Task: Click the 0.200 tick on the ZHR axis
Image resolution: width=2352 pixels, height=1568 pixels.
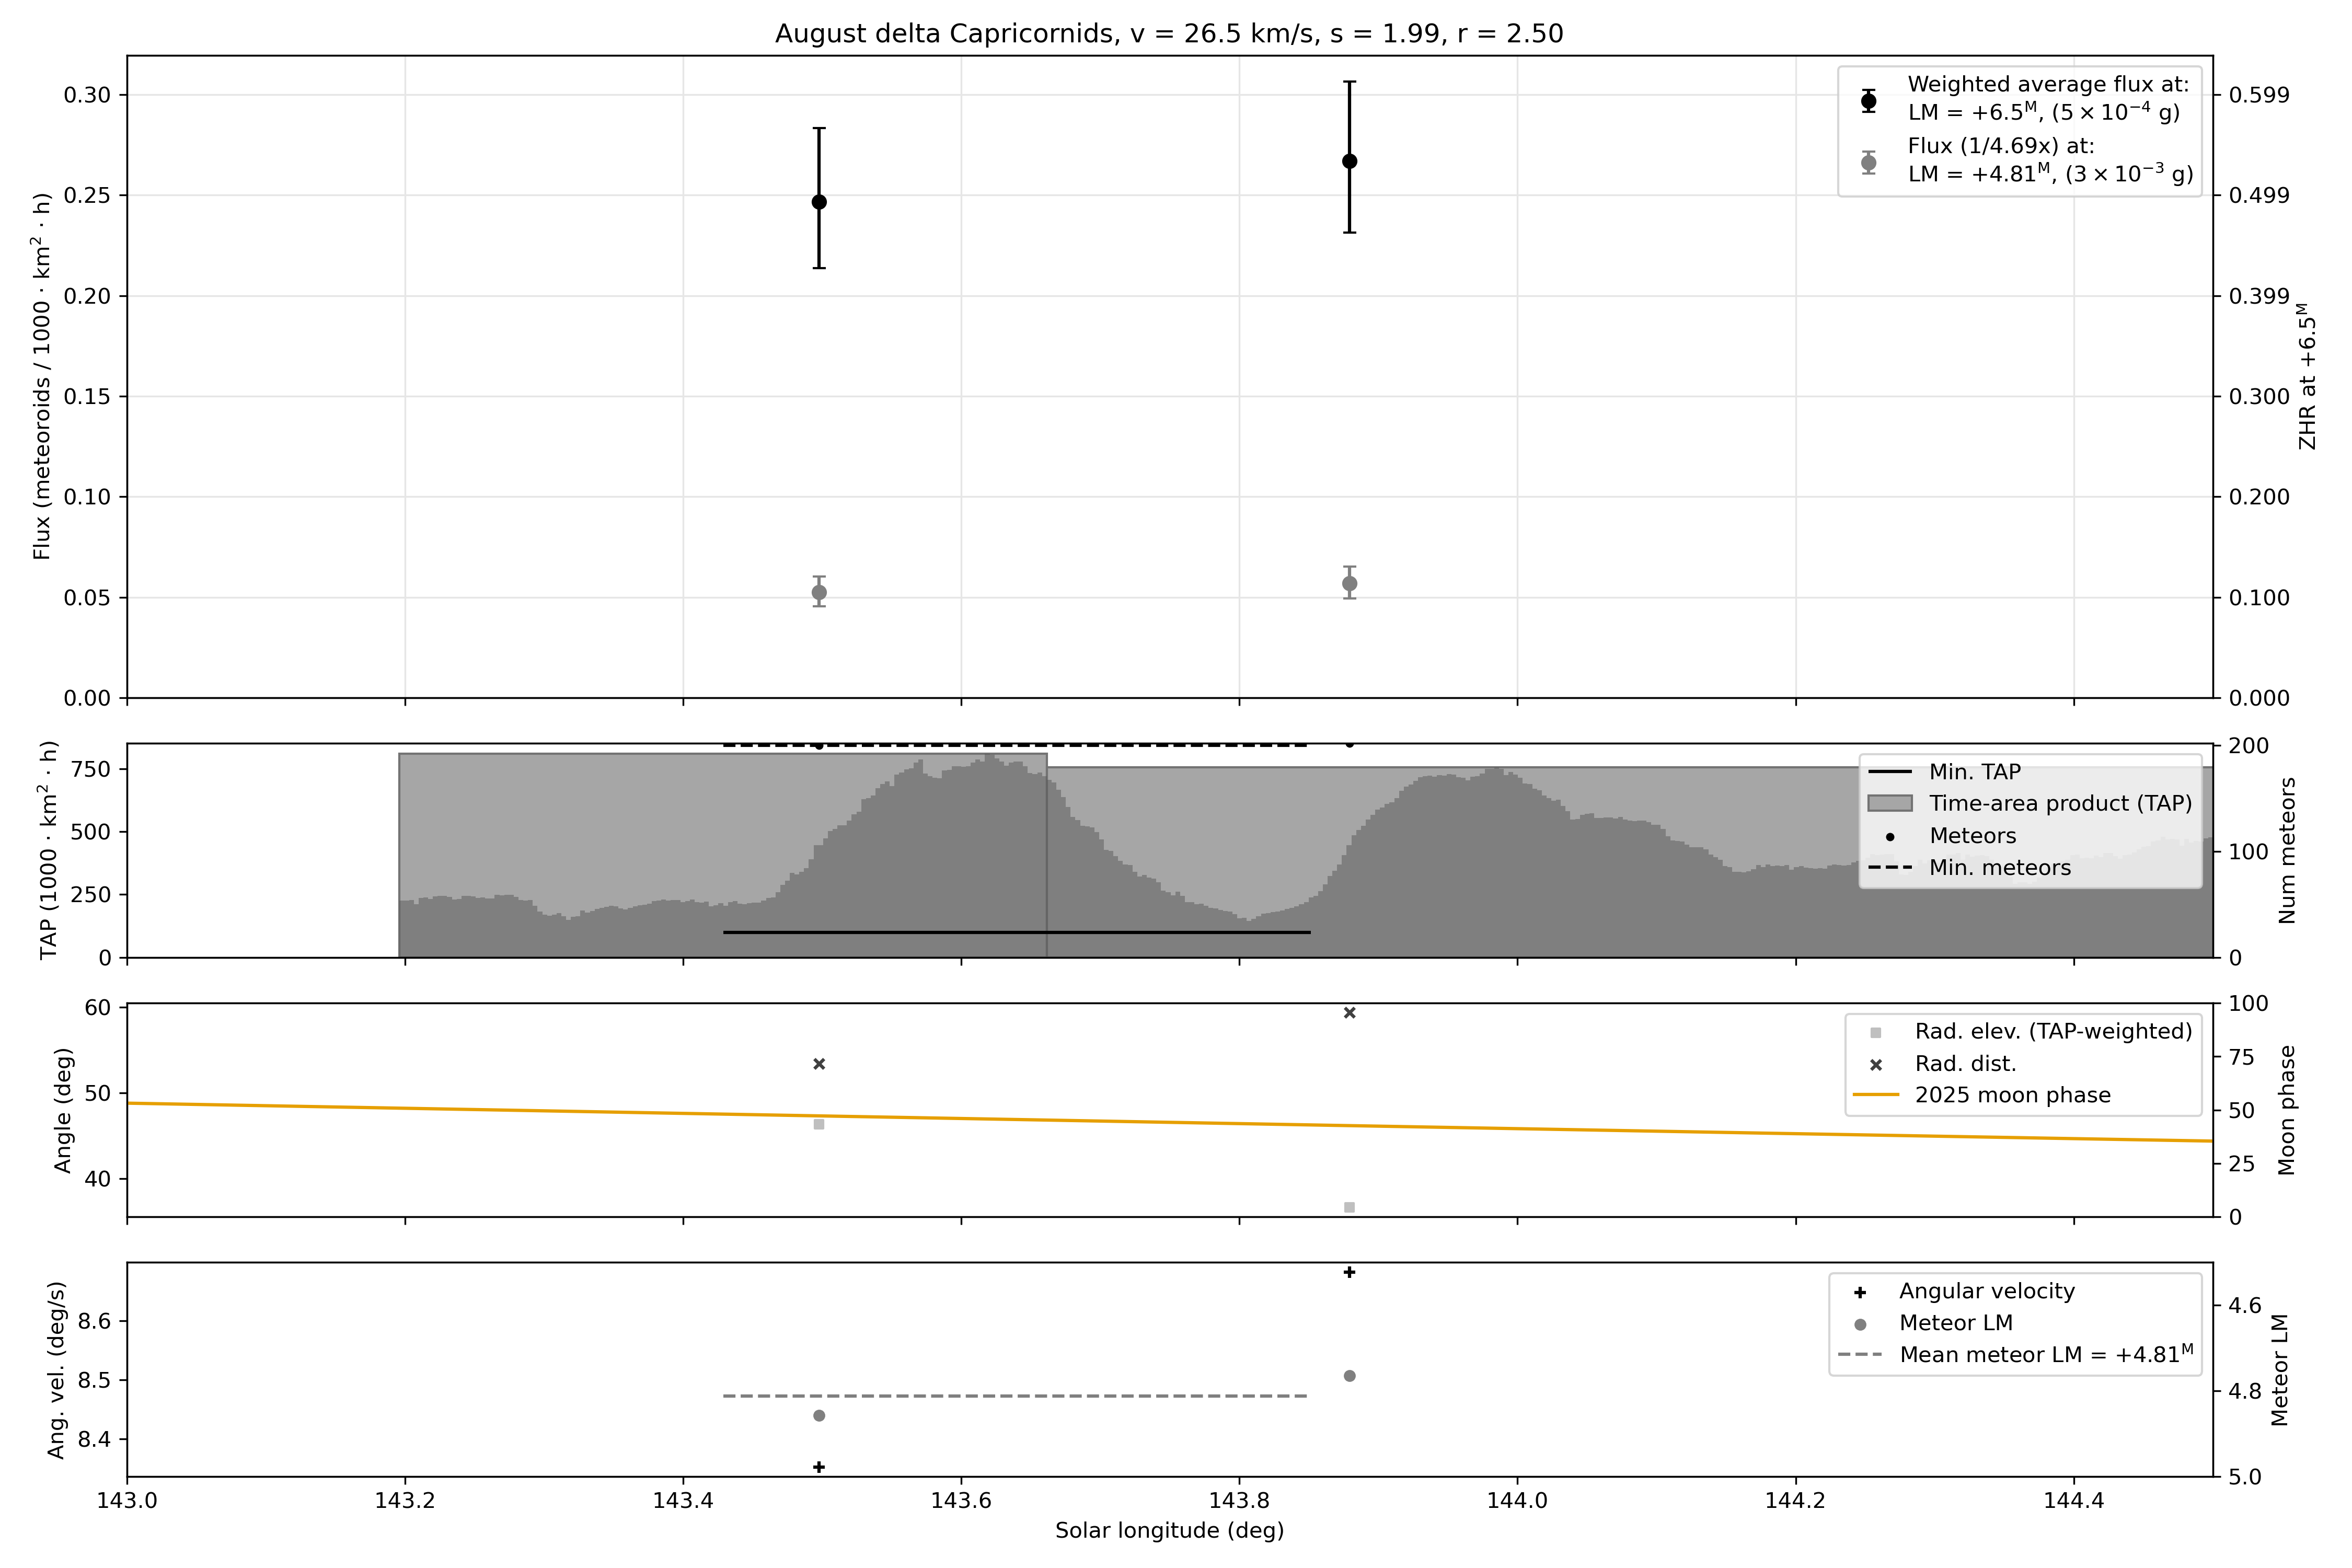Action: [2259, 497]
